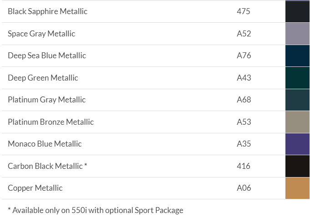Click the 550i Sport Package footnote
310x218 pixels.
pos(96,210)
